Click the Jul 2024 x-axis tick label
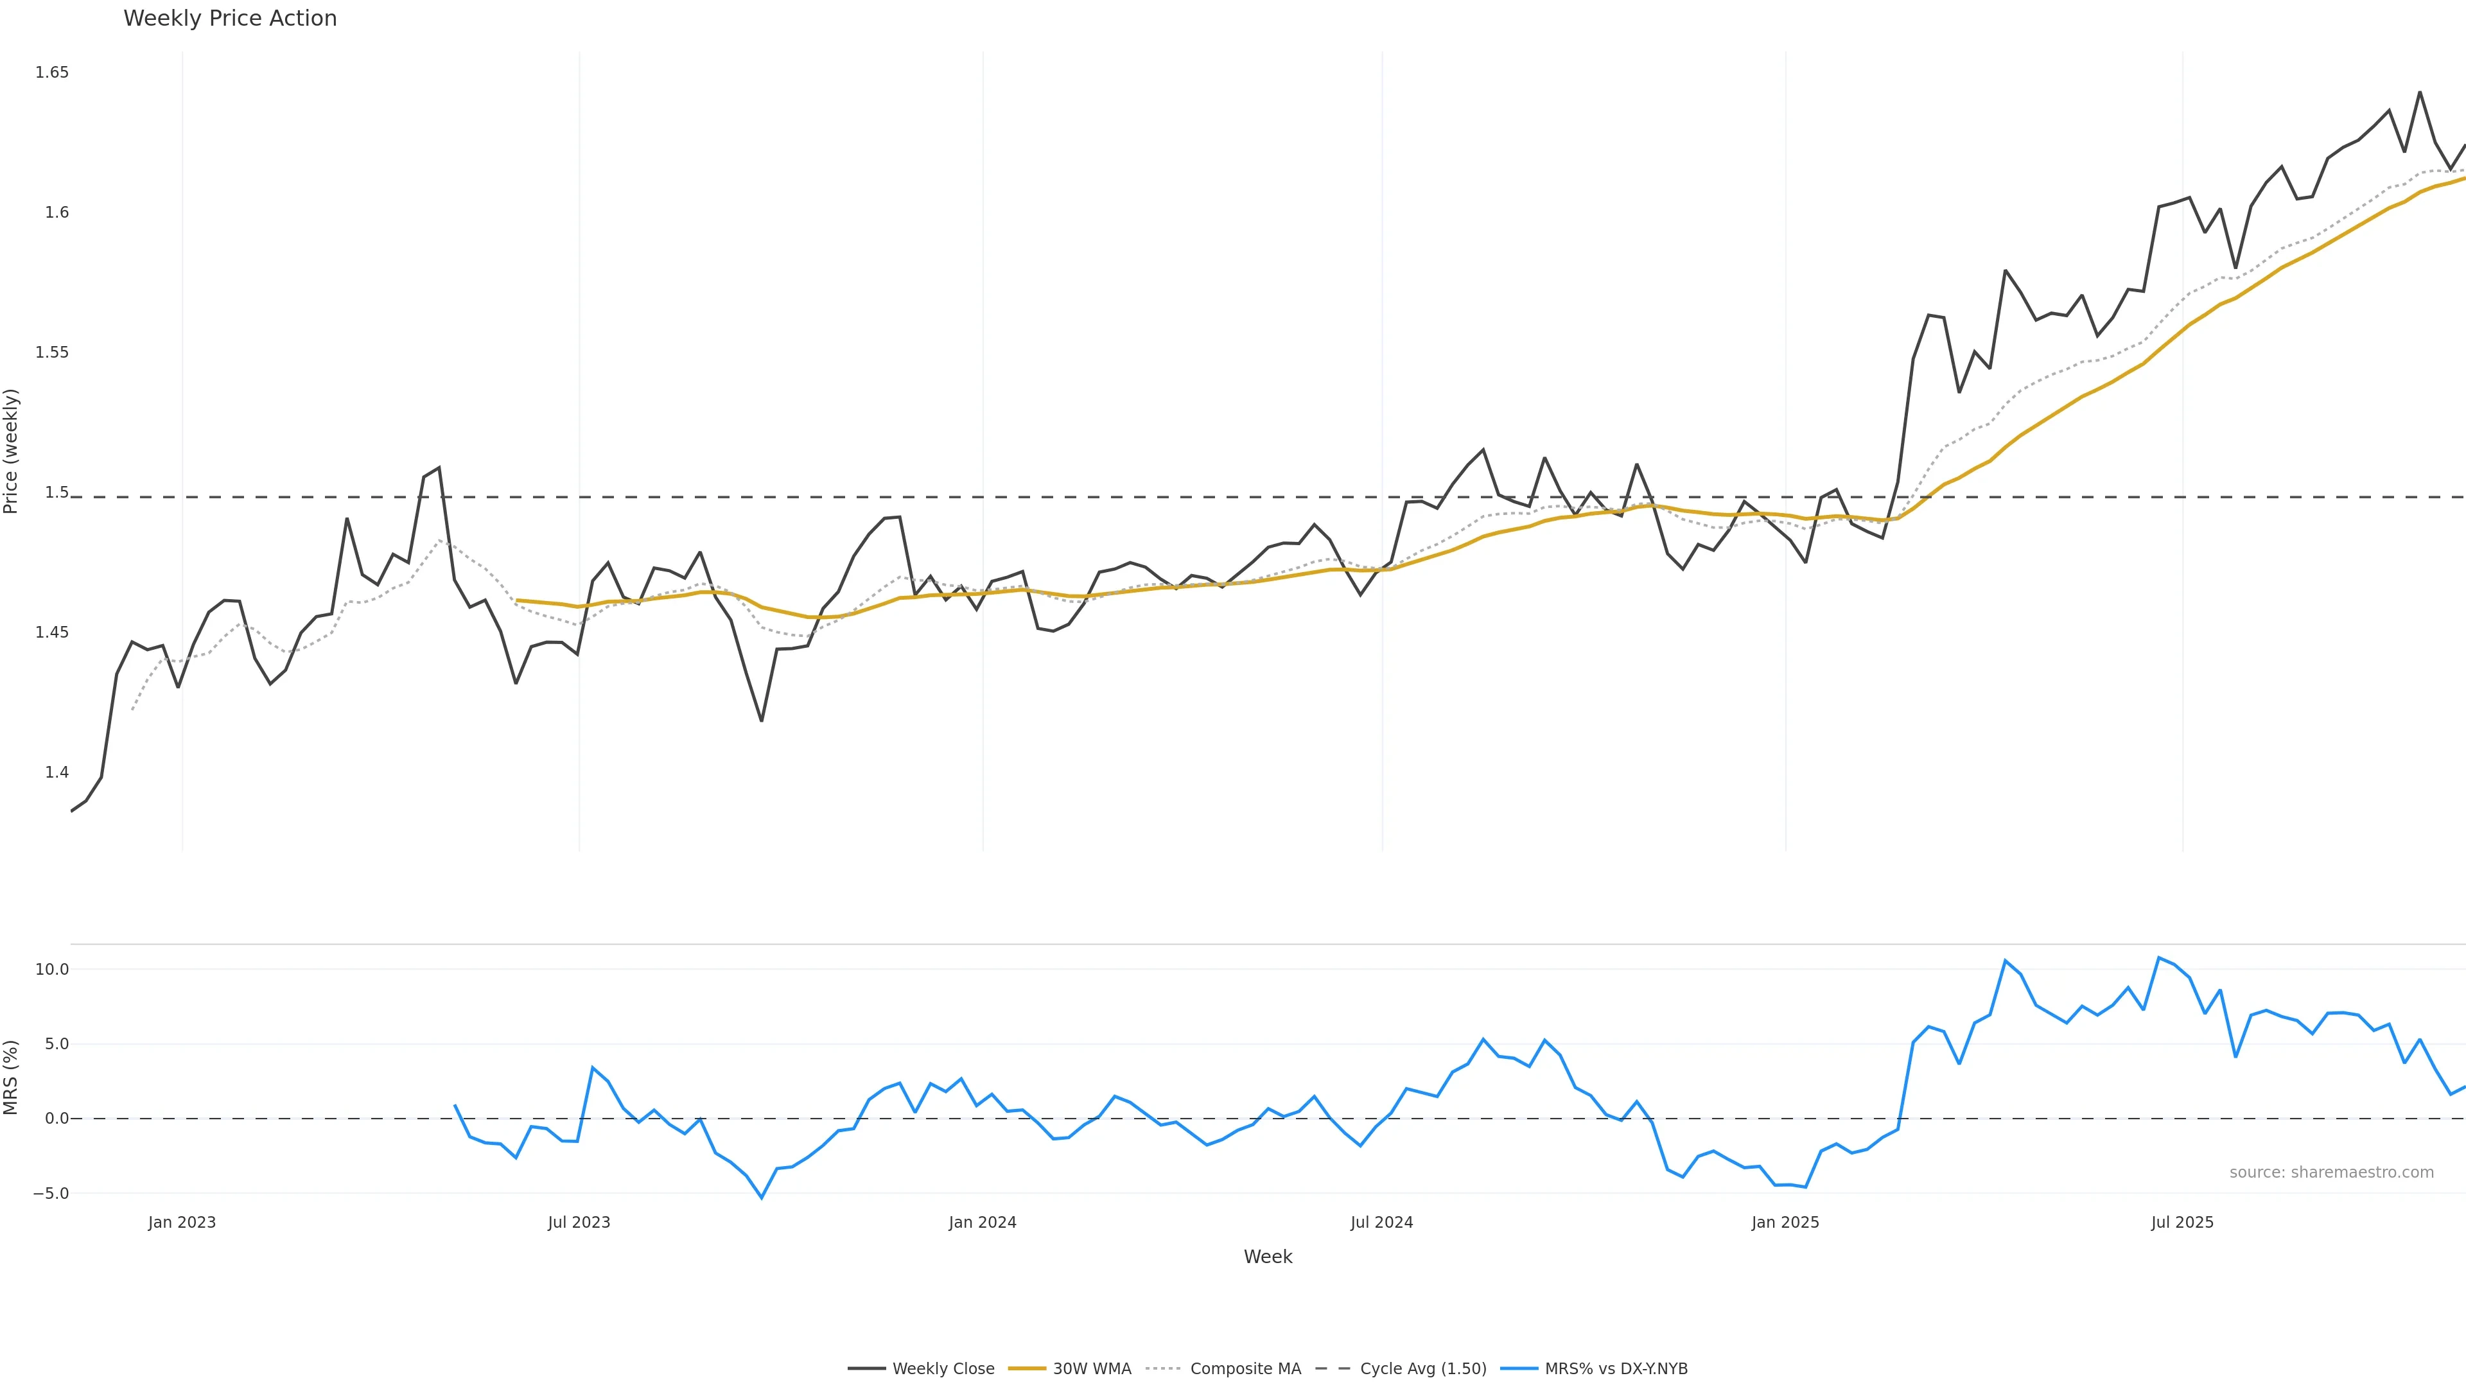 [1381, 1223]
